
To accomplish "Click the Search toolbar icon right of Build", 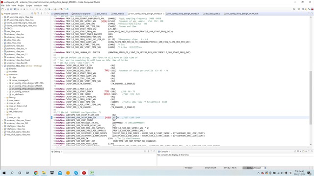I will 68,9.
